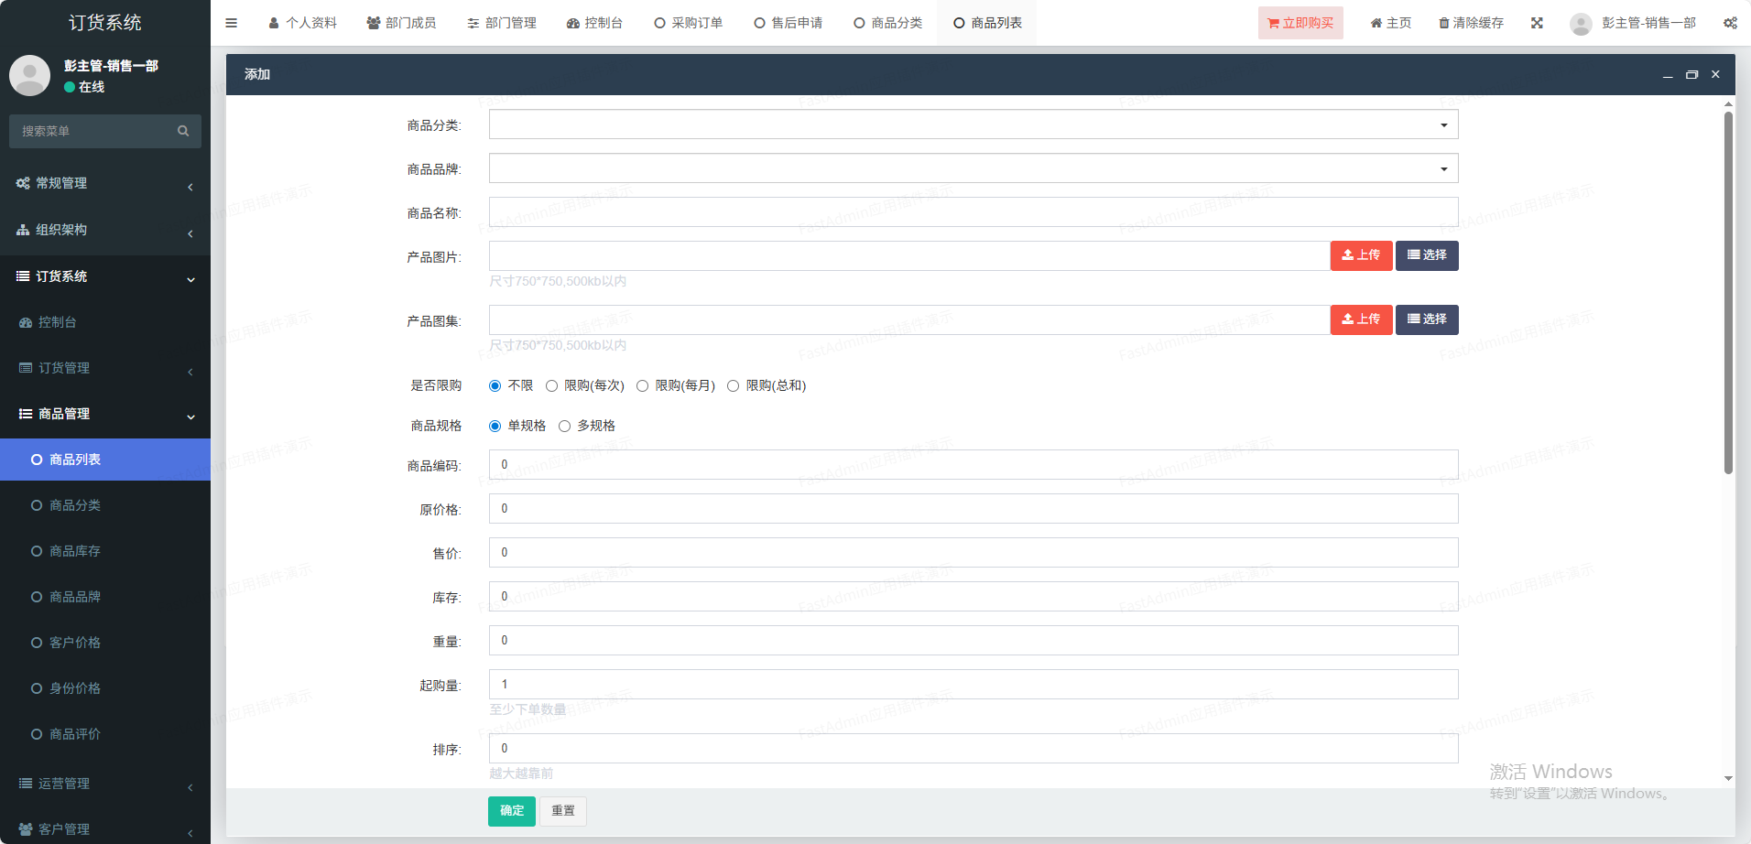Click the 商品名称 input field

[x=973, y=212]
